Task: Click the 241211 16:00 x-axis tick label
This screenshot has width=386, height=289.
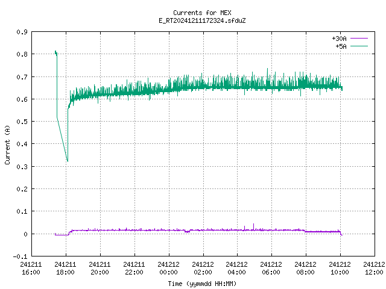Action: pyautogui.click(x=31, y=269)
